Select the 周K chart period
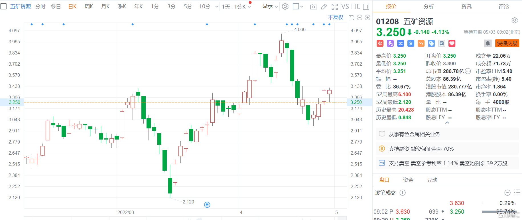522x220 pixels. 89,7
